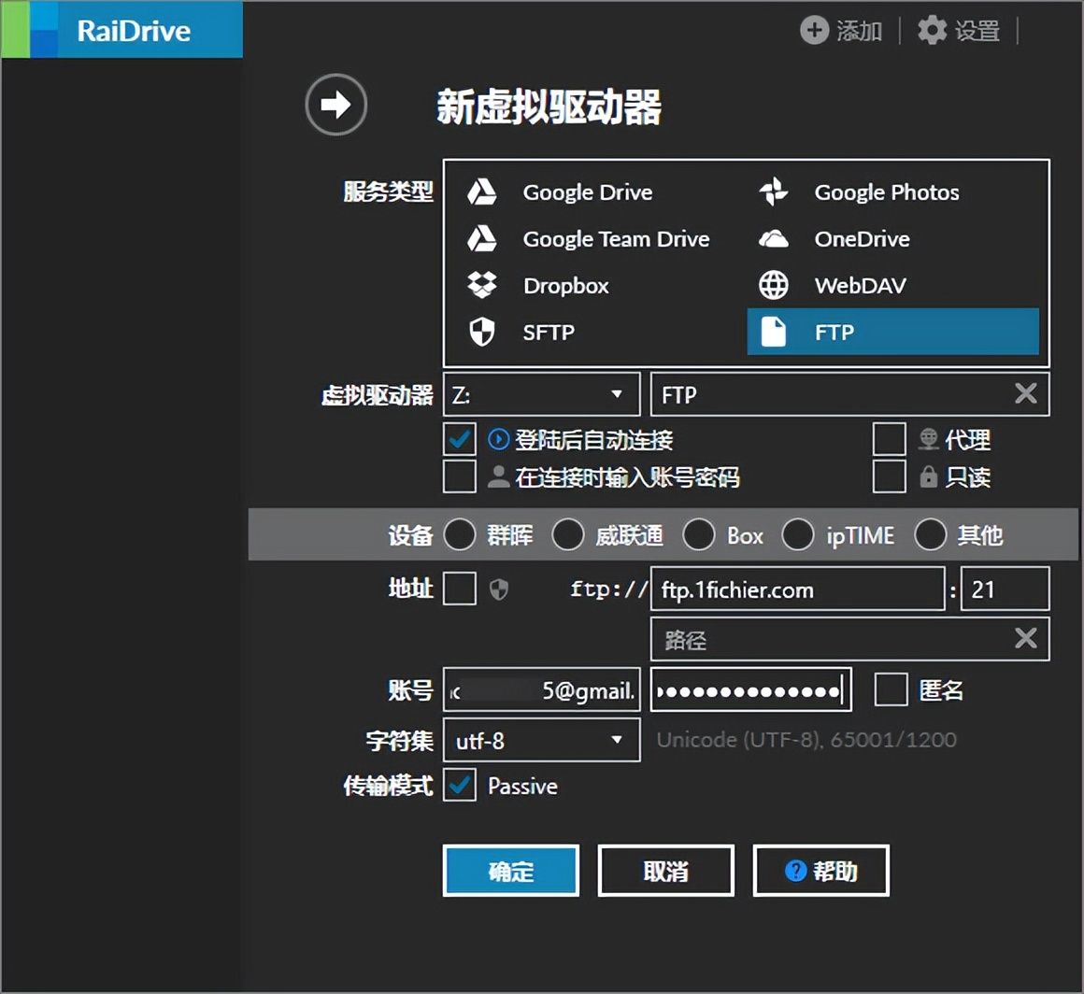Click the Google Drive triangle icon
Screen dimensions: 1084x994
[482, 192]
